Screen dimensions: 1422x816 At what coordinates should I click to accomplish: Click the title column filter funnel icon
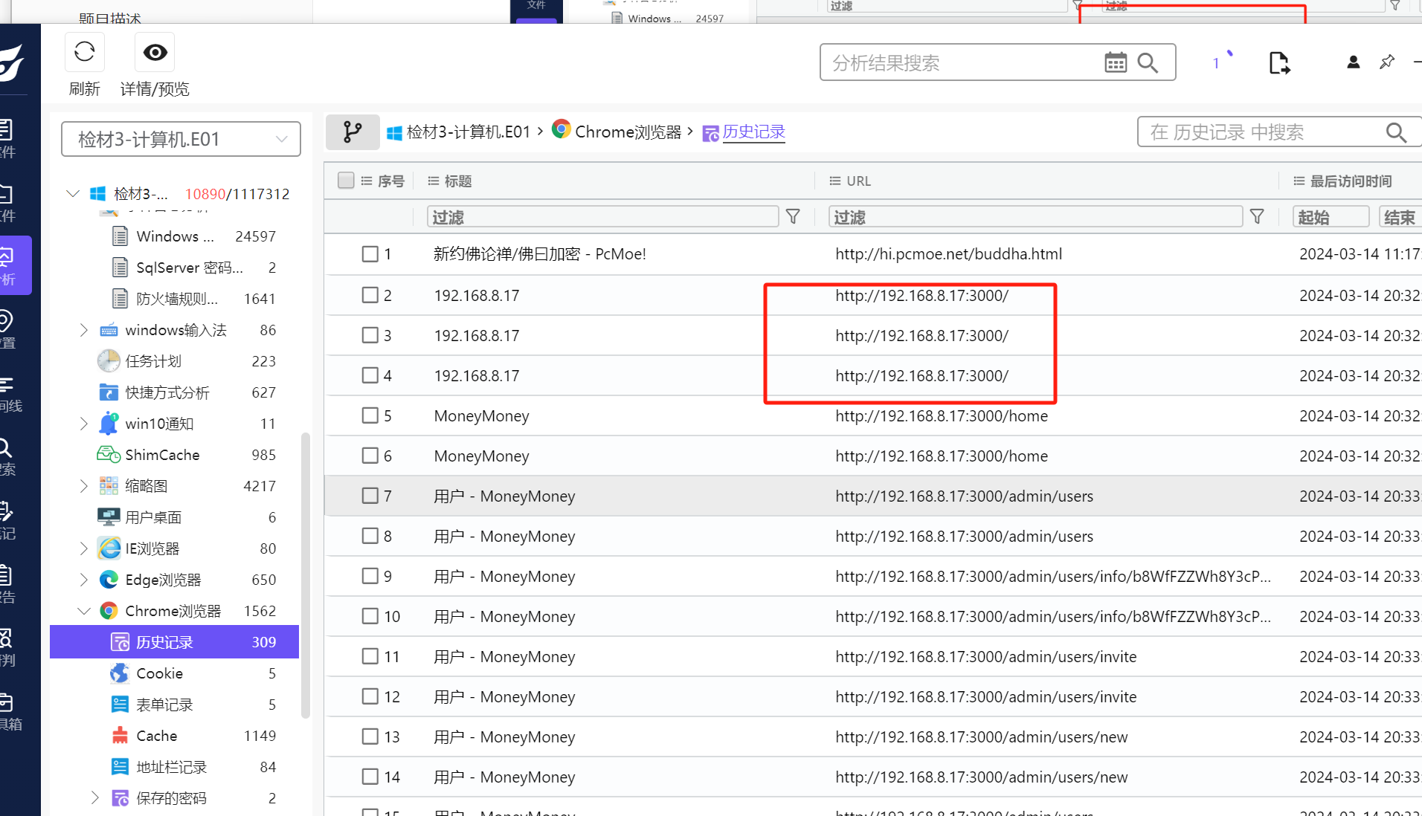coord(793,216)
